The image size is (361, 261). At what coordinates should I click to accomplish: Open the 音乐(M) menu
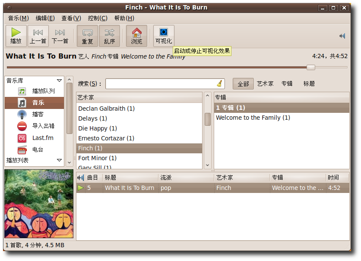(x=19, y=18)
